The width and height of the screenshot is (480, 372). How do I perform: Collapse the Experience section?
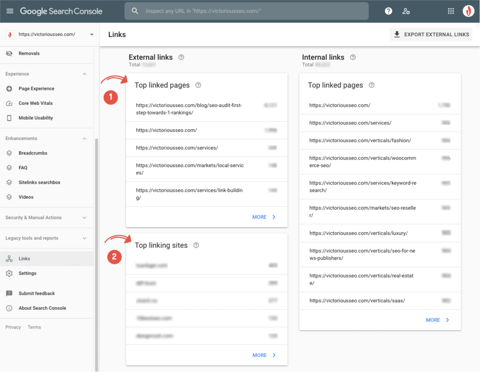pyautogui.click(x=84, y=74)
